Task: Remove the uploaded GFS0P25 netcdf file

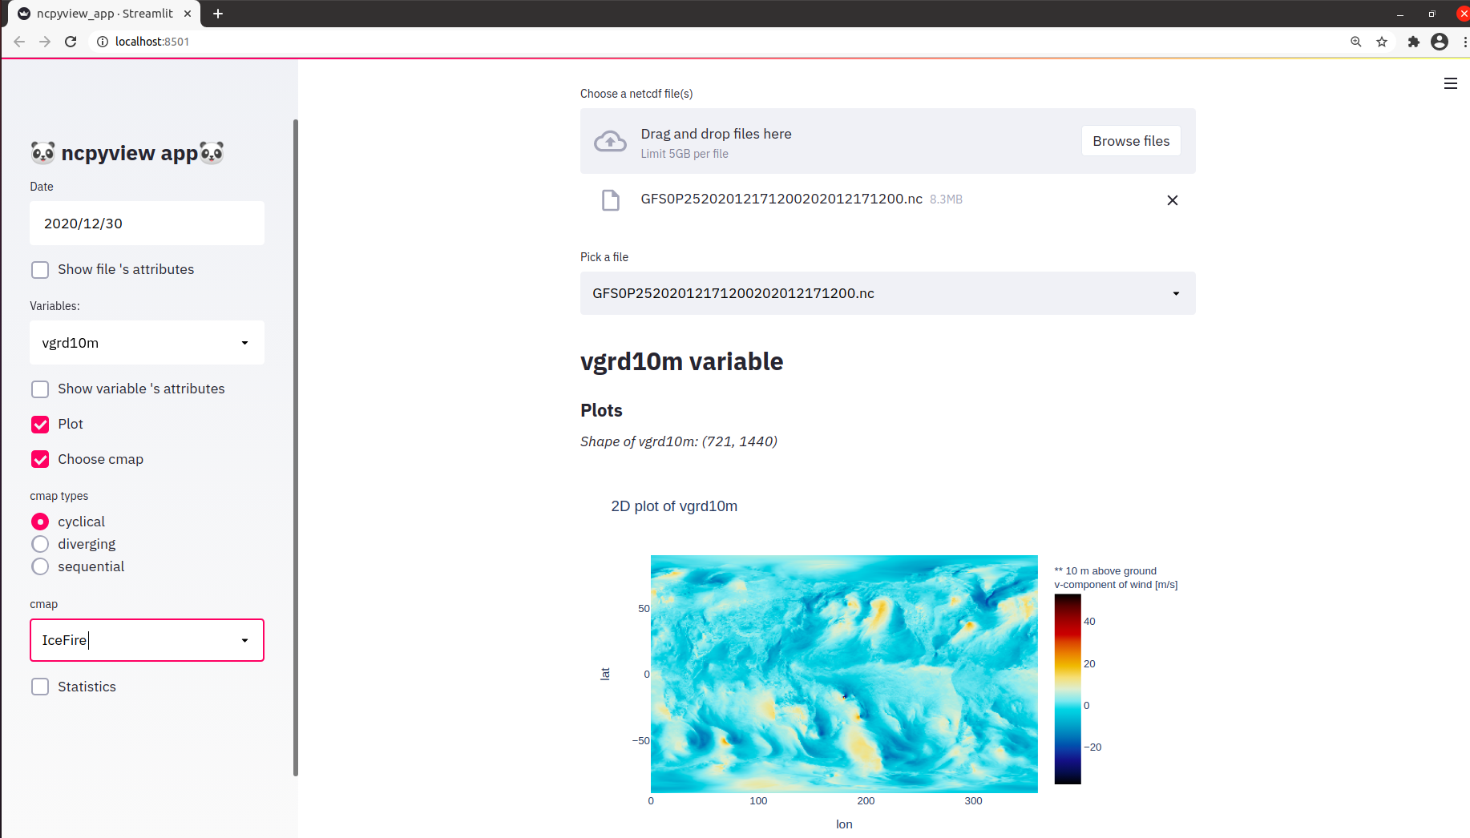Action: (1173, 200)
